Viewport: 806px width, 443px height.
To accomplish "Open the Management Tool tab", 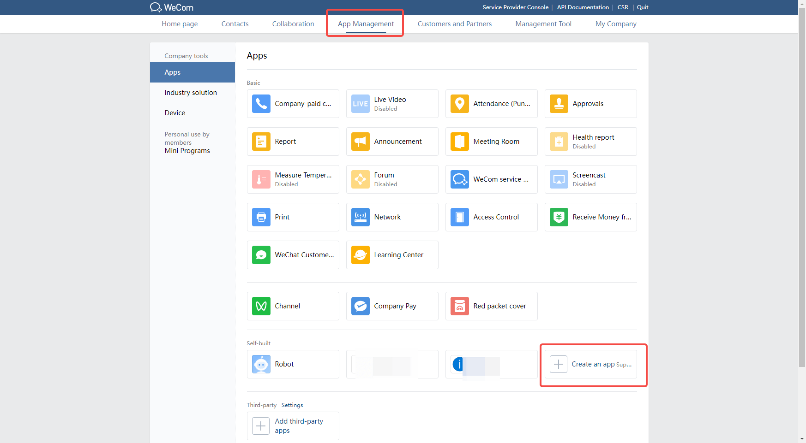I will [543, 24].
